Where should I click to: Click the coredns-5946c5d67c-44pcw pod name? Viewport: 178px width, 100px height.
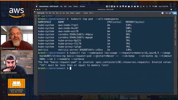pos(75,34)
